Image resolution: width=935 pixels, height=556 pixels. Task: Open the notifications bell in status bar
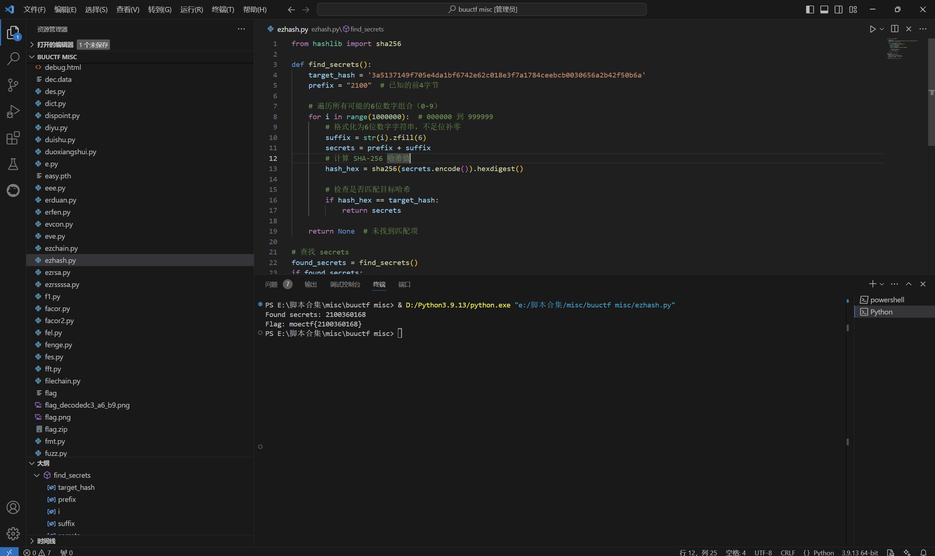923,552
